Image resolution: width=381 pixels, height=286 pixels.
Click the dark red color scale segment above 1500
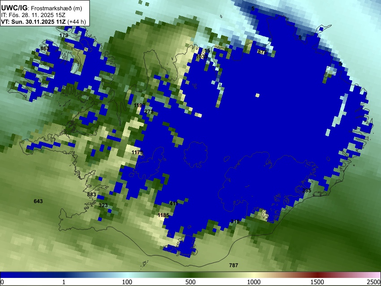click(x=317, y=275)
